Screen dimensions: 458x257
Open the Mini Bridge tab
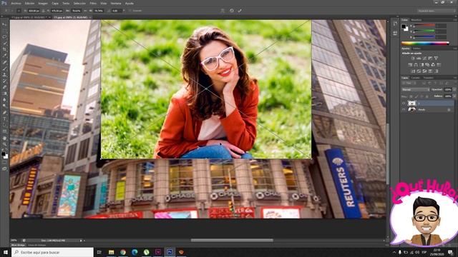[18, 246]
